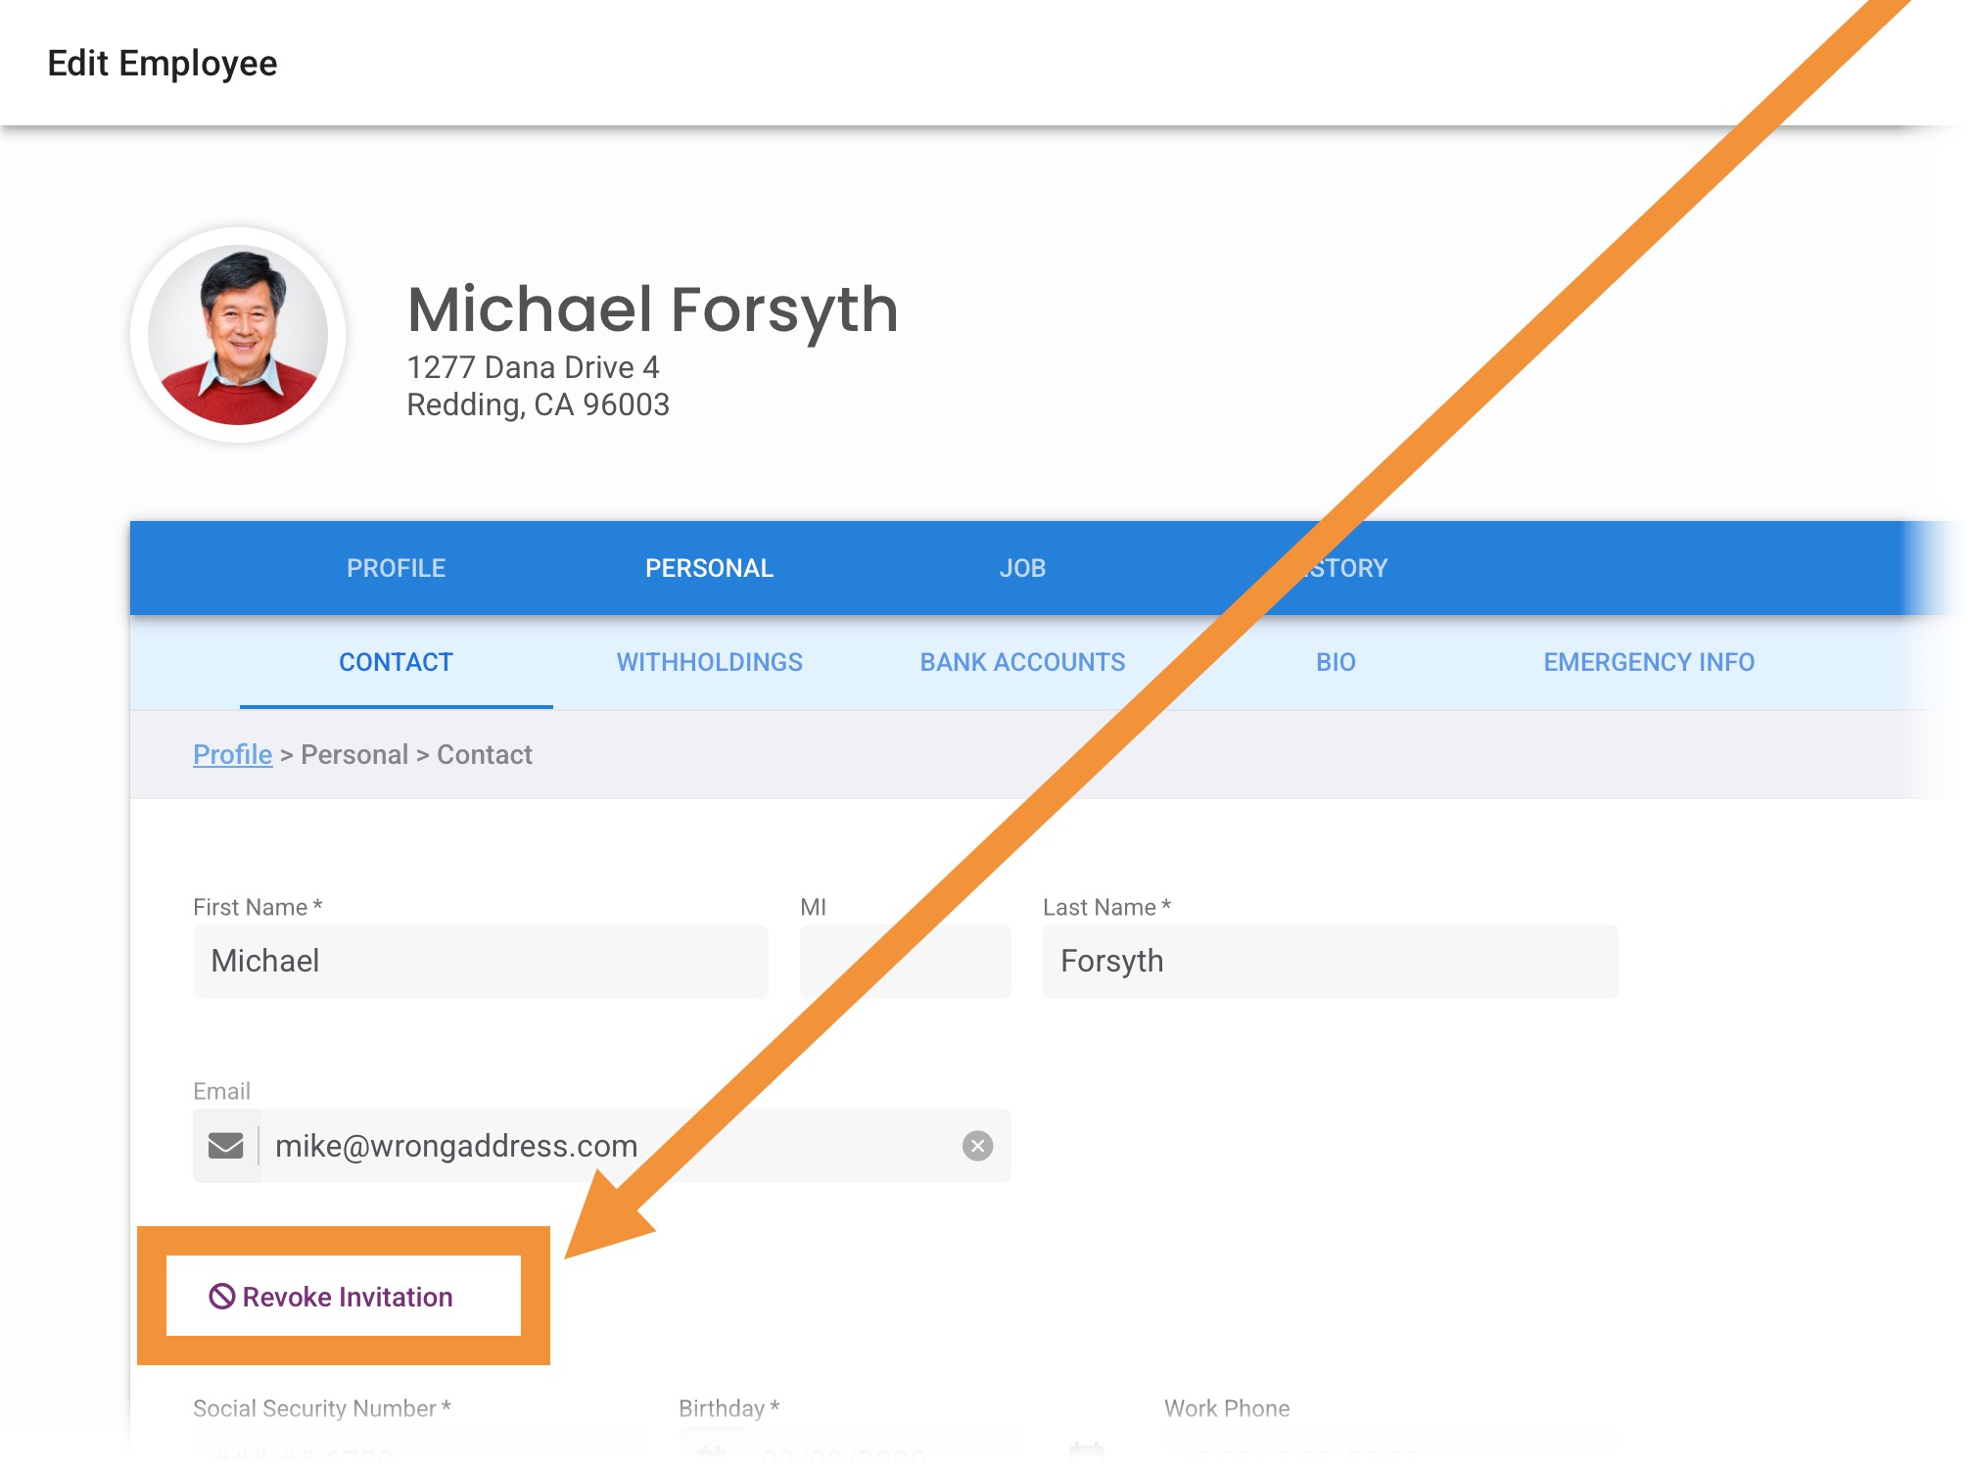This screenshot has width=1972, height=1469.
Task: Open the EMERGENCY INFO sub-tab
Action: click(1649, 662)
